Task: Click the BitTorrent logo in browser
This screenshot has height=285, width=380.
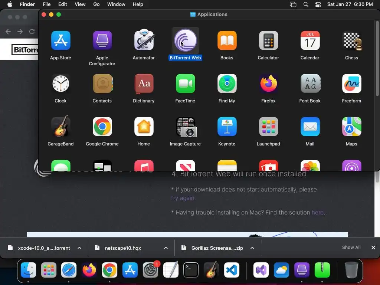Action: tap(25, 50)
